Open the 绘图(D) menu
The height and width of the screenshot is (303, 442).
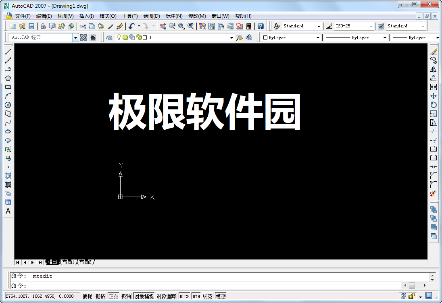point(152,16)
